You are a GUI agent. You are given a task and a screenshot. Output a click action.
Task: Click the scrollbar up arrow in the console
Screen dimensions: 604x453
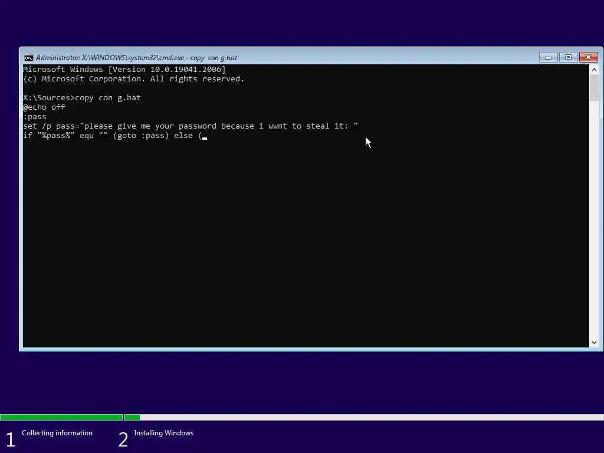pyautogui.click(x=594, y=70)
